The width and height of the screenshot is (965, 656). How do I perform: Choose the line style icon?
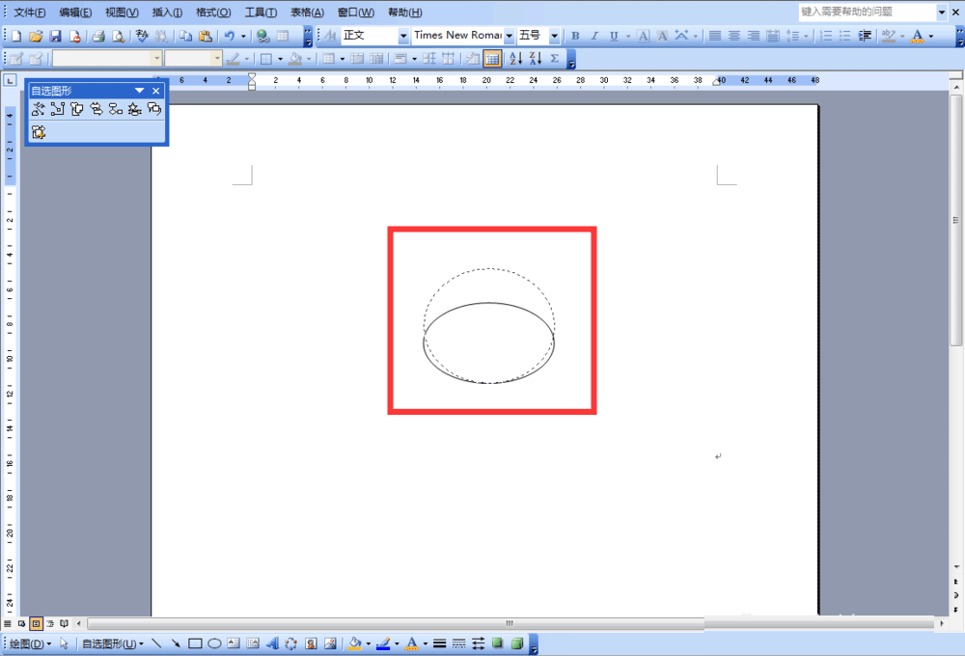pos(439,643)
